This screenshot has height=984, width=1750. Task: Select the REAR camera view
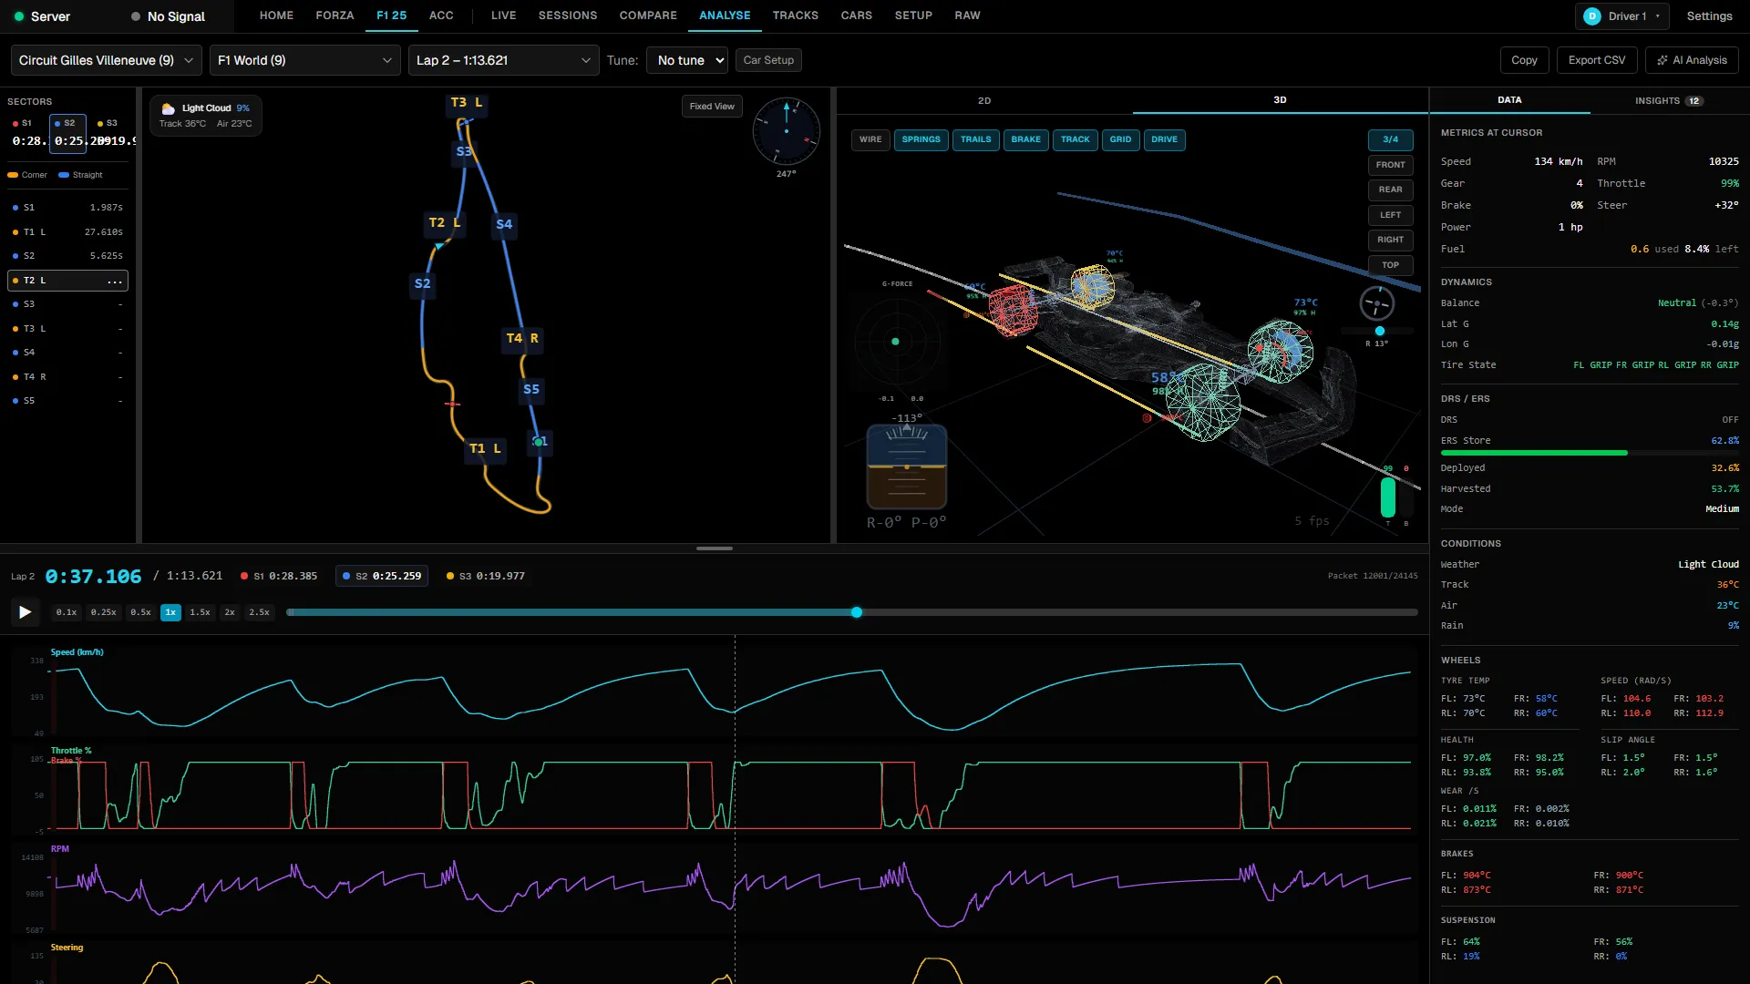click(x=1391, y=190)
